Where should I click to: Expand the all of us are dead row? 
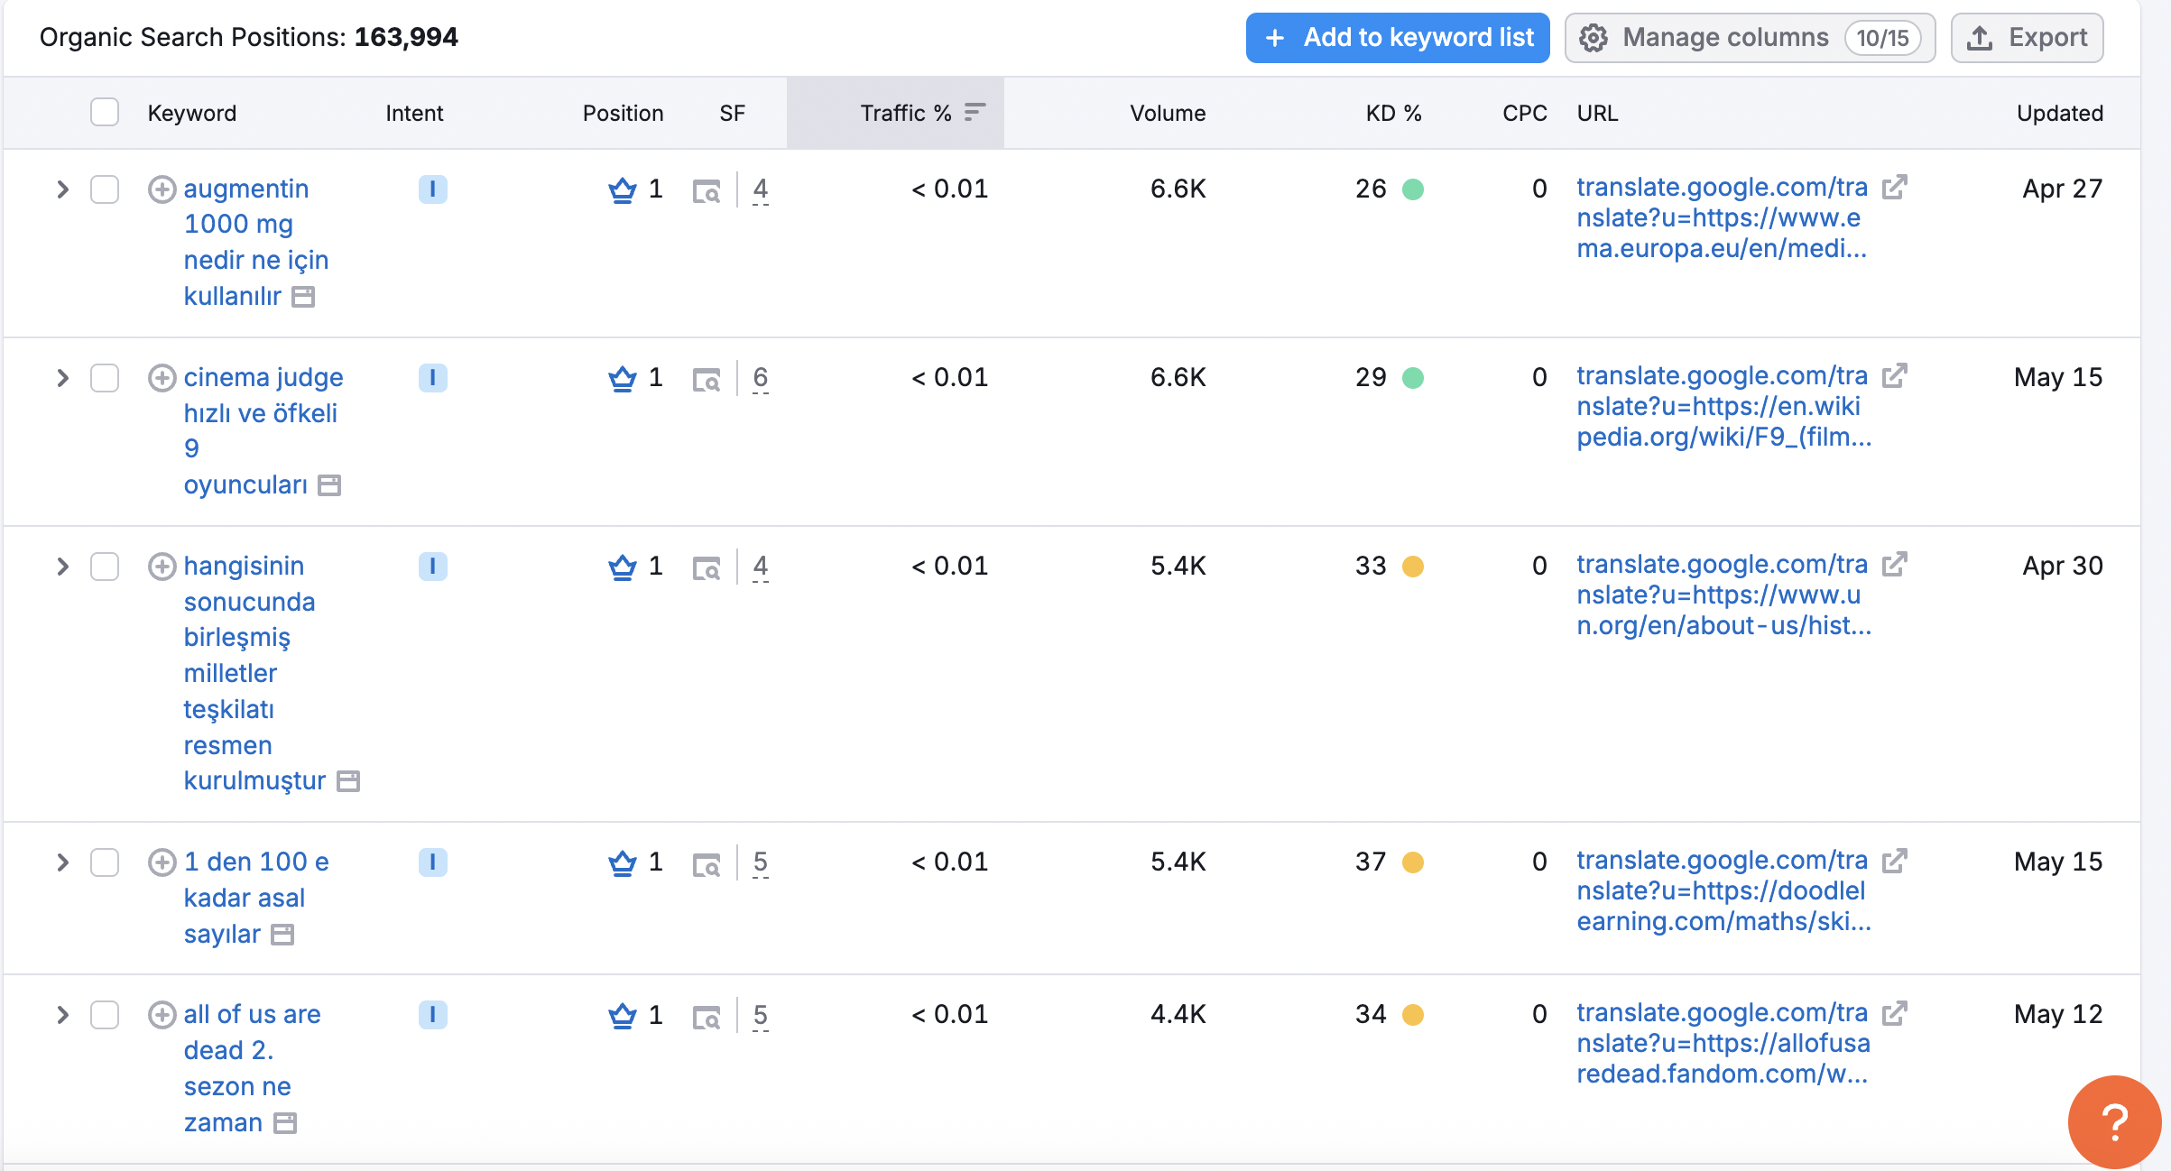pyautogui.click(x=62, y=1015)
